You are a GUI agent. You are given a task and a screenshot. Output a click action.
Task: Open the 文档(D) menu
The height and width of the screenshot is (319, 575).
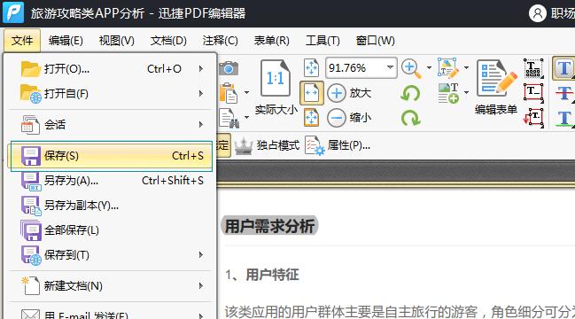coord(168,41)
